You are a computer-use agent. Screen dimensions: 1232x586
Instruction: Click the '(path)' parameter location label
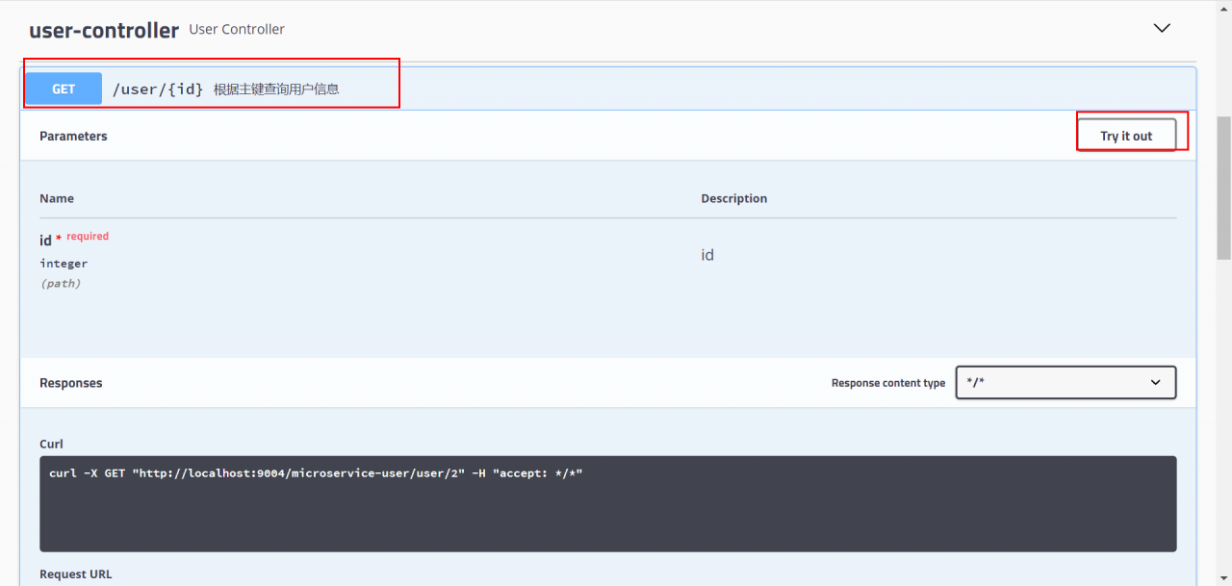pos(61,284)
